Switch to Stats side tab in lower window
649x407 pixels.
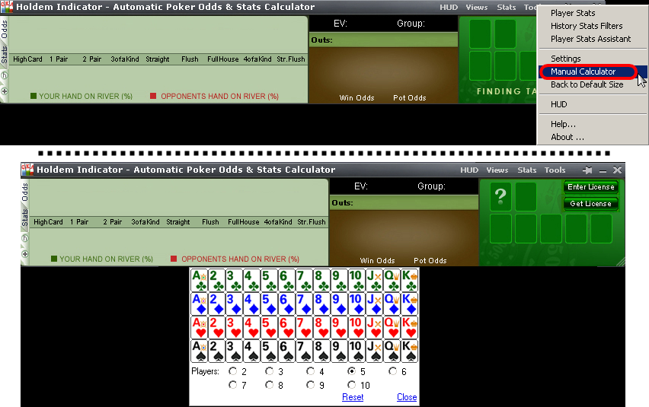pos(25,218)
